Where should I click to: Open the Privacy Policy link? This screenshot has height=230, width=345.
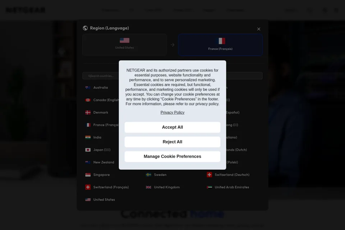[172, 112]
